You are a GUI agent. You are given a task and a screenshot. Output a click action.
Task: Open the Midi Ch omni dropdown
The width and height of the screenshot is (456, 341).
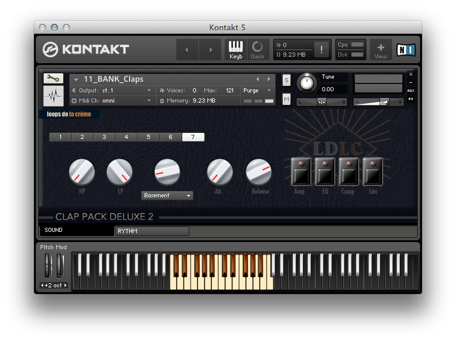click(112, 101)
